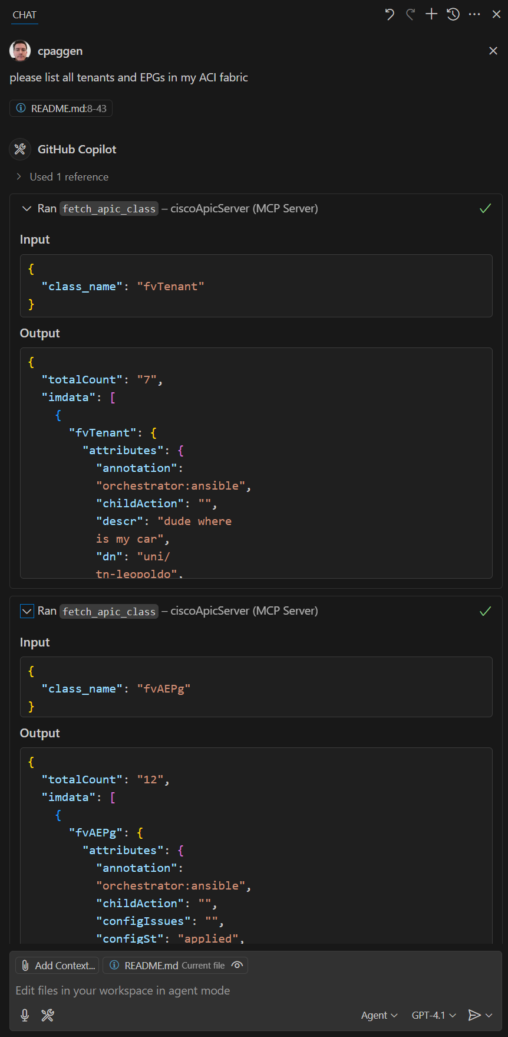Screen dimensions: 508x1037
Task: Click green checkmark of second tool run
Action: (485, 611)
